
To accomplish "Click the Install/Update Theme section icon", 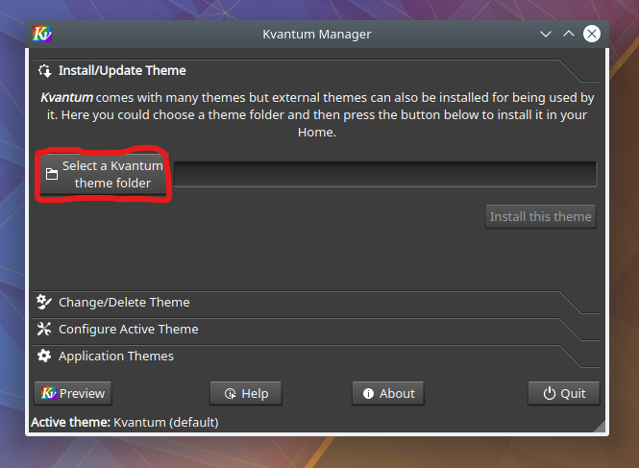I will (x=45, y=71).
